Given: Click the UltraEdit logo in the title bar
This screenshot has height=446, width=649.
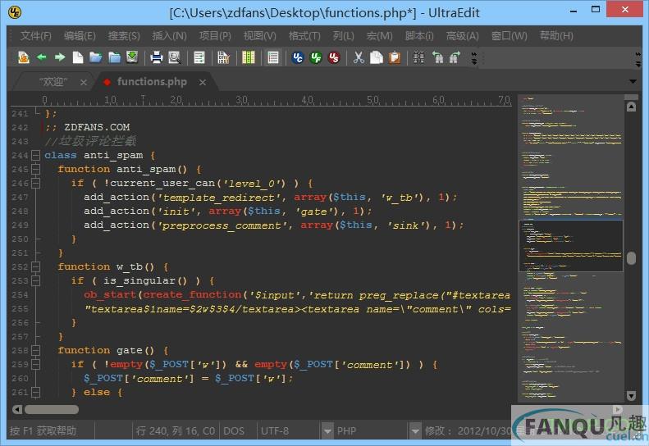Looking at the screenshot, I should (15, 12).
